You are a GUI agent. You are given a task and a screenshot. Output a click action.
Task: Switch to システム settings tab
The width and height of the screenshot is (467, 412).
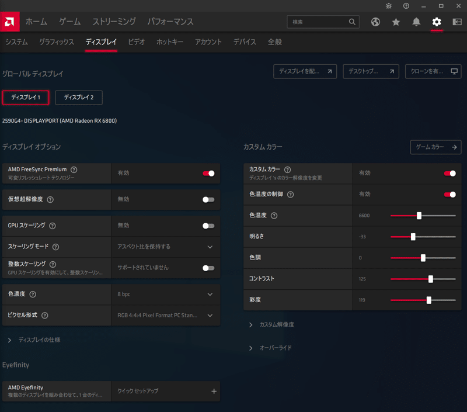point(17,42)
